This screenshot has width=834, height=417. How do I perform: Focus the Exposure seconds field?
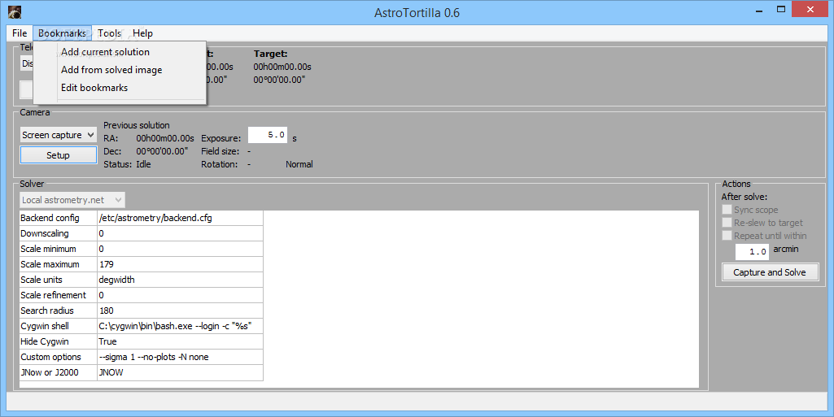click(x=268, y=135)
